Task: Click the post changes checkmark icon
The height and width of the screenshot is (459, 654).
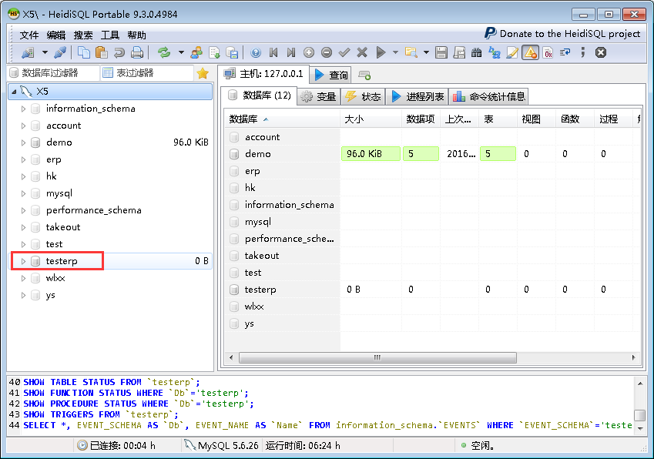Action: click(344, 52)
